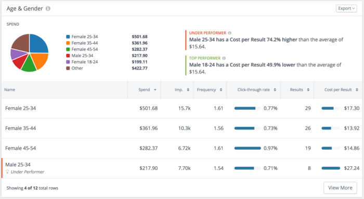Click the Name column header
364x199 pixels.
click(x=9, y=90)
